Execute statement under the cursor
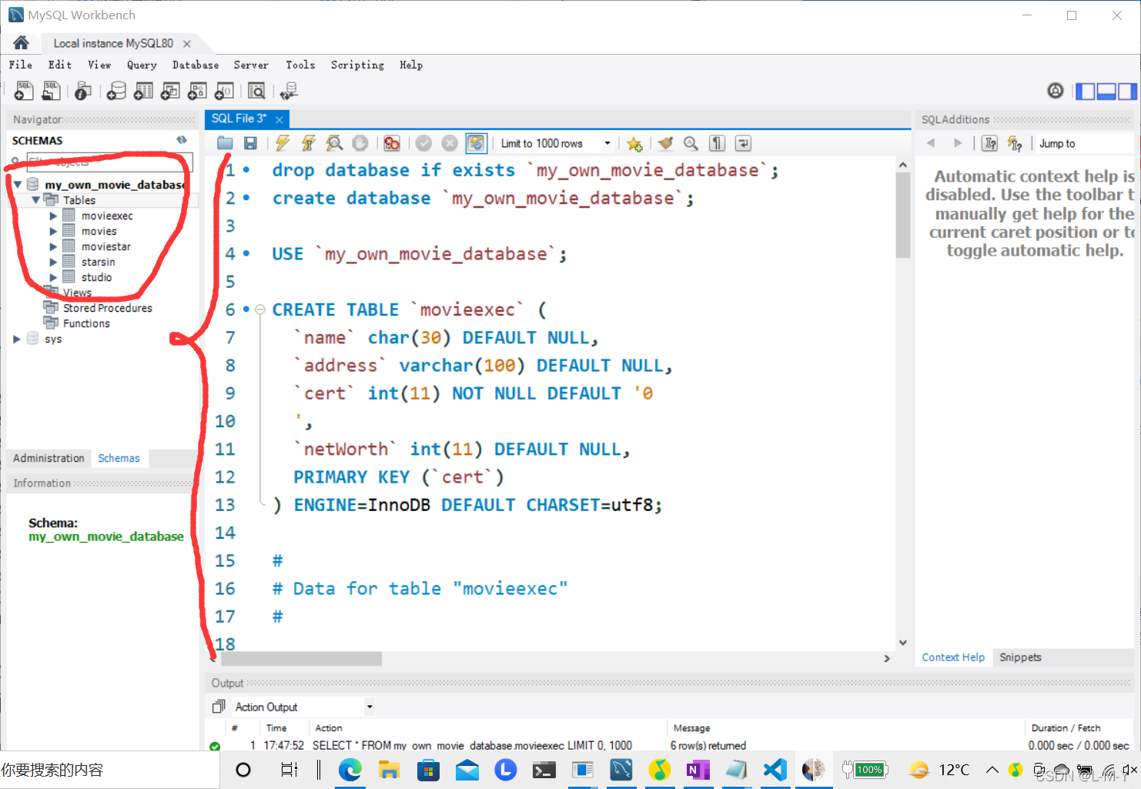Screen dimensions: 1141x789 [309, 143]
